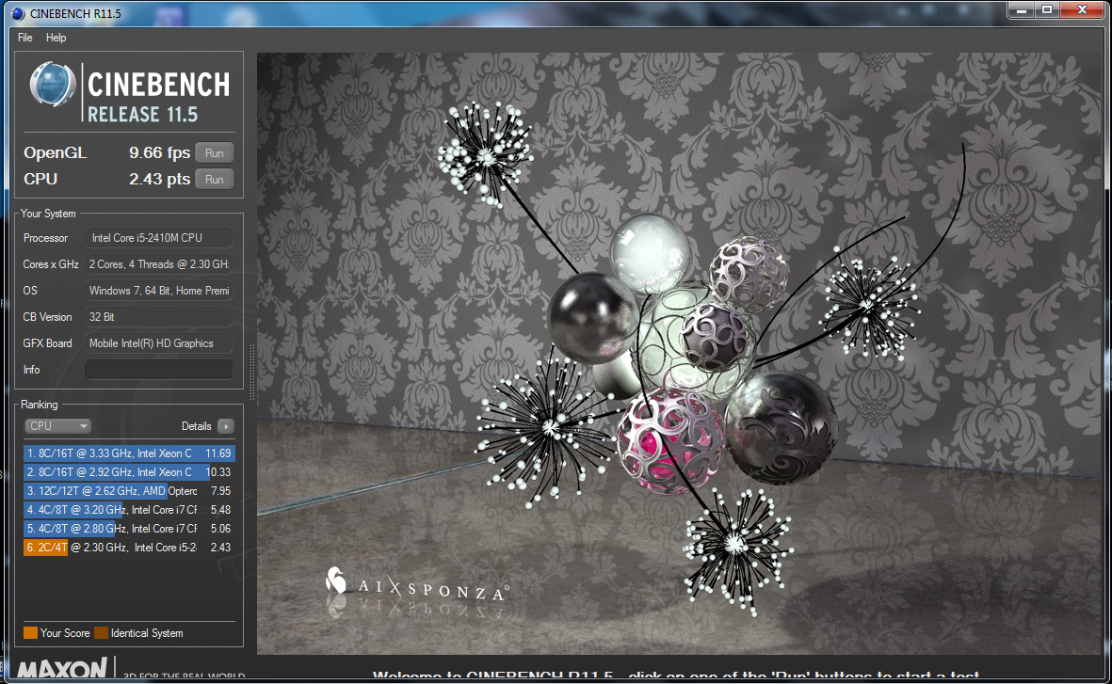Image resolution: width=1112 pixels, height=684 pixels.
Task: Select ranking row 5 4C/8T 2.80 GHz
Action: pos(129,528)
